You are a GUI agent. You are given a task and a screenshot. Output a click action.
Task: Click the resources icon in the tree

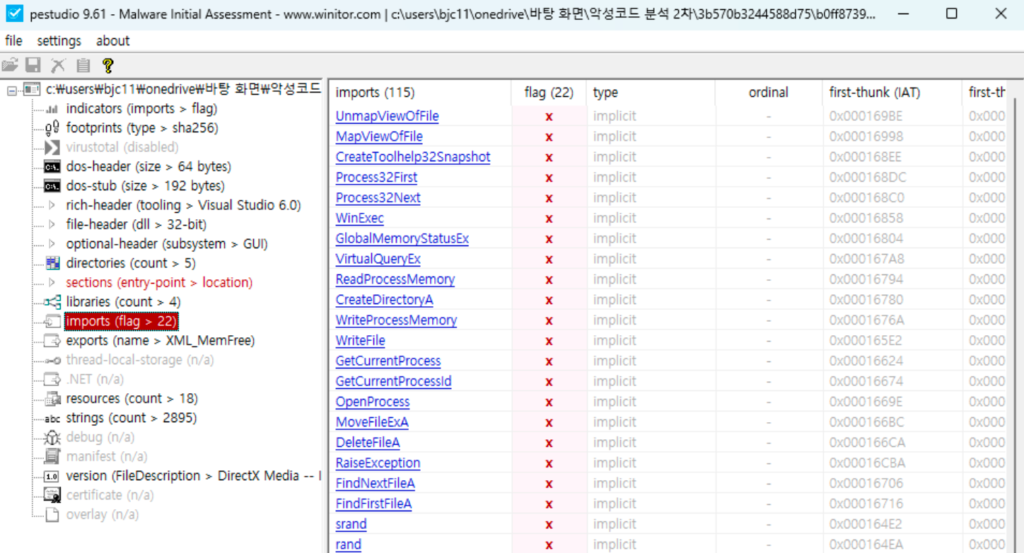[52, 399]
